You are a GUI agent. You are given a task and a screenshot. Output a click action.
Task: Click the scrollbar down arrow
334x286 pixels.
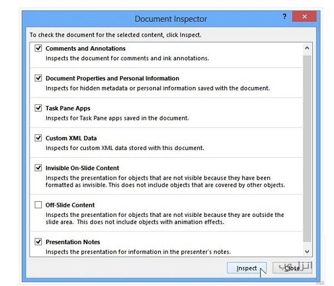point(307,252)
